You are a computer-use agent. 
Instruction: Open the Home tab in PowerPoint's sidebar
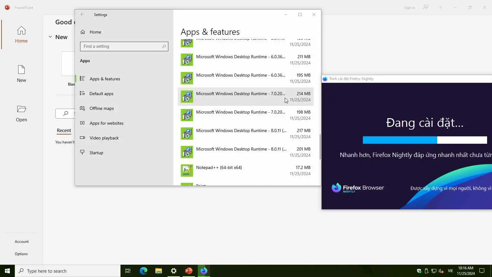pos(22,34)
